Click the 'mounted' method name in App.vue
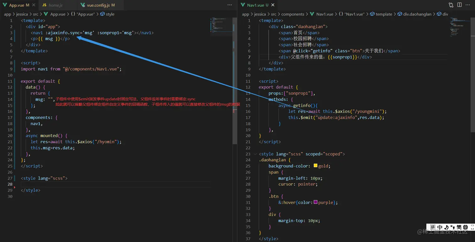The height and width of the screenshot is (242, 475). 49,136
